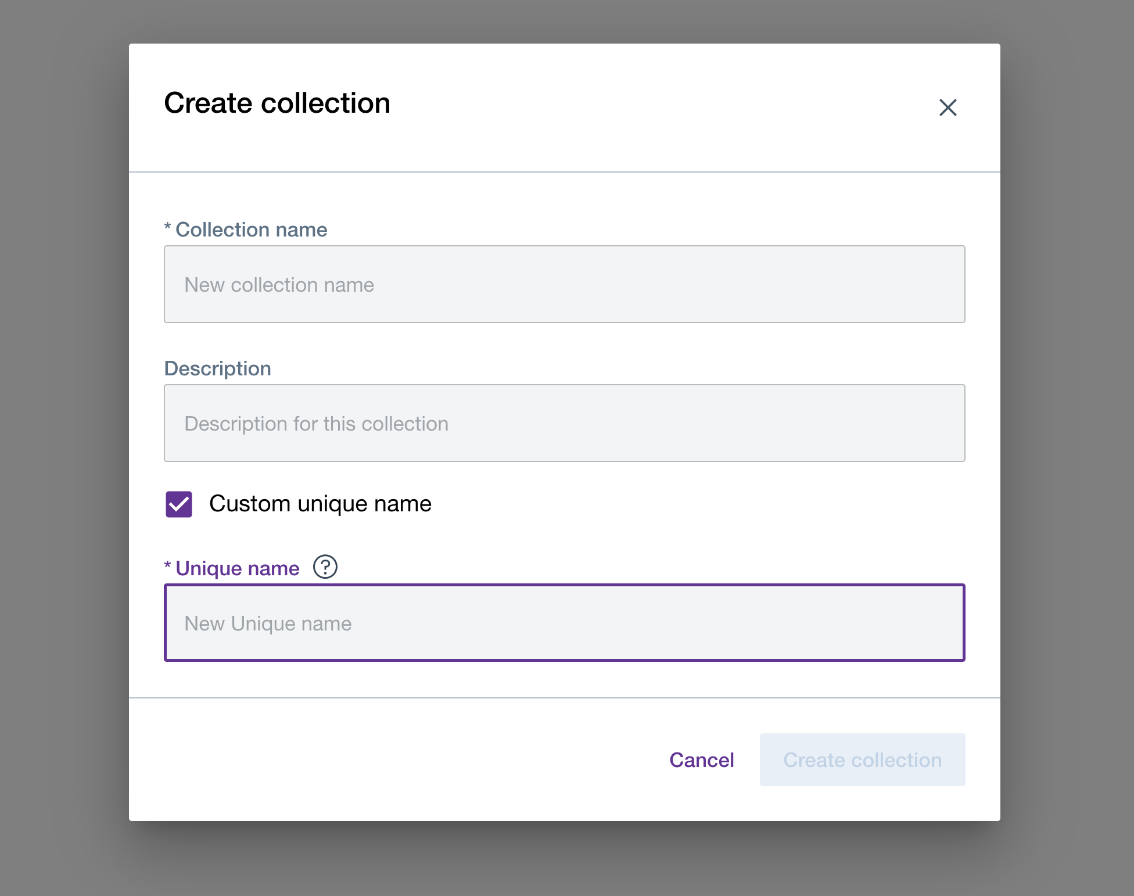1134x896 pixels.
Task: Click the placeholder text Description for this collection
Action: coord(315,423)
